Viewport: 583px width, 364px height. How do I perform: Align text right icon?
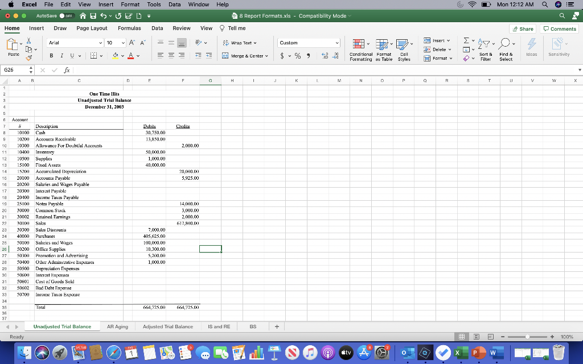(182, 56)
